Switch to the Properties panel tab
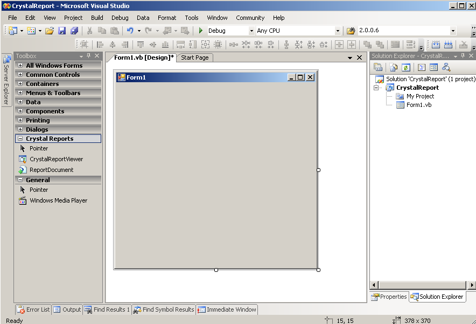Viewport: 476px width, 324px height. (x=389, y=297)
